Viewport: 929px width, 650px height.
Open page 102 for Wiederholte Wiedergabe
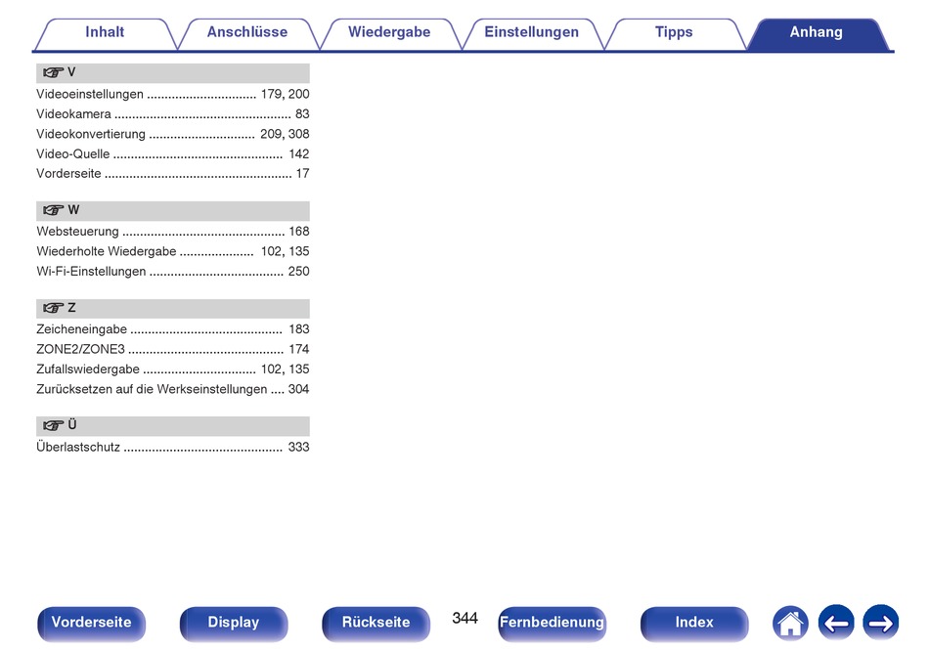coord(271,251)
